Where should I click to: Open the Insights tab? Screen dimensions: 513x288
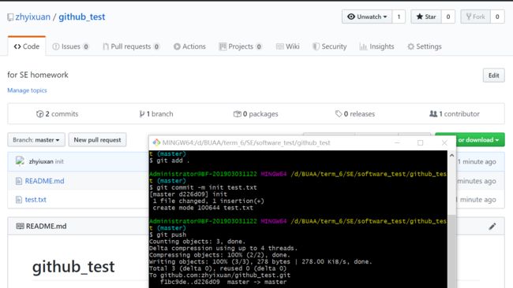[x=377, y=46]
